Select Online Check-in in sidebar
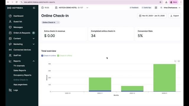 tap(21, 80)
